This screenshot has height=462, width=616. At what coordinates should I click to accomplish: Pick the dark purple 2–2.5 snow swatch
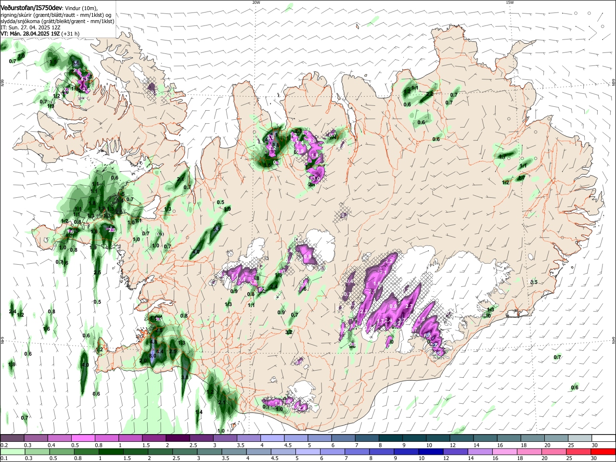(178, 438)
